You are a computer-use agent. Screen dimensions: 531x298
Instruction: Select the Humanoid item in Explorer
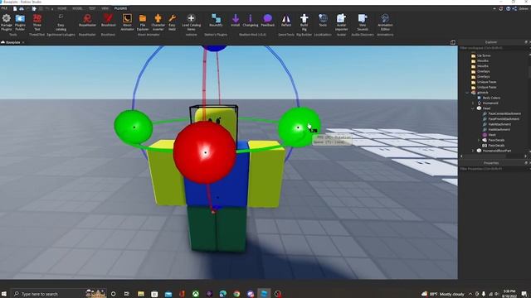click(x=490, y=103)
